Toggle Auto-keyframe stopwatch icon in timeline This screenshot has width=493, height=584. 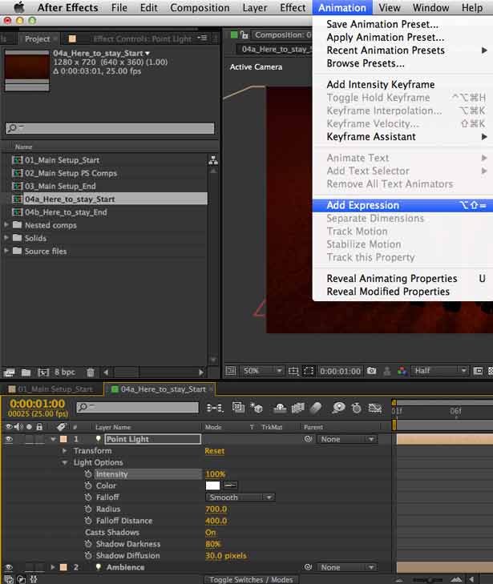pos(357,408)
